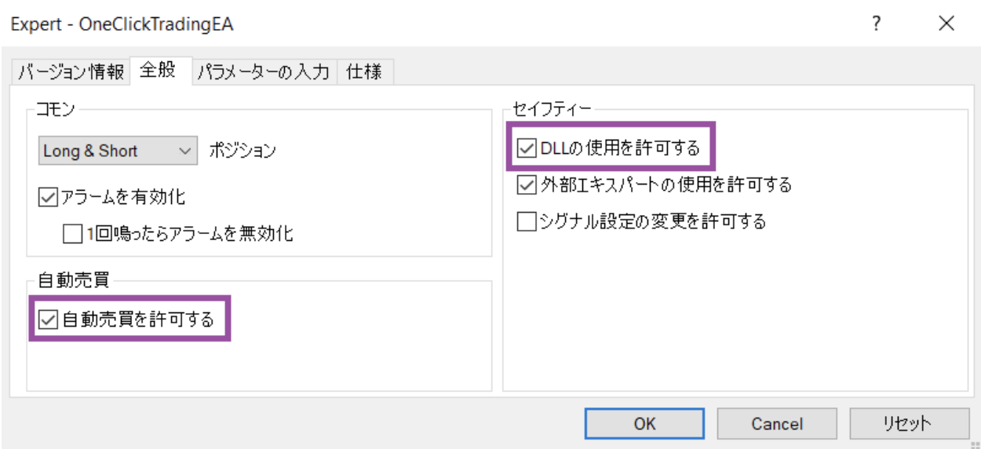981x449 pixels.
Task: Click the ポジション label beside the dropdown
Action: pyautogui.click(x=243, y=151)
